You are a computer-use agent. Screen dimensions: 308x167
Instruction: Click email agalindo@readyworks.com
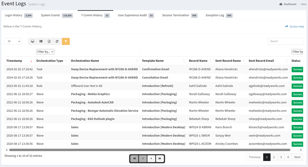pos(267,86)
